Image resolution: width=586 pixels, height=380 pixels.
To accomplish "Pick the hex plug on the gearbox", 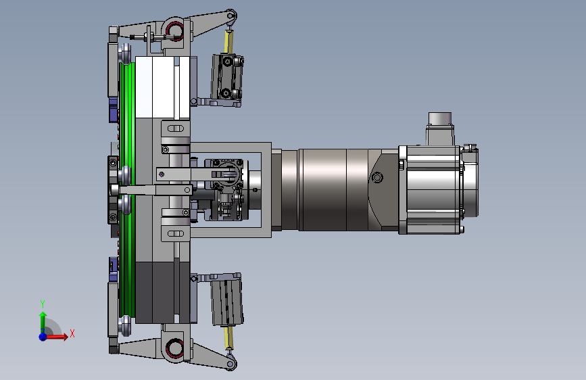I will click(377, 177).
